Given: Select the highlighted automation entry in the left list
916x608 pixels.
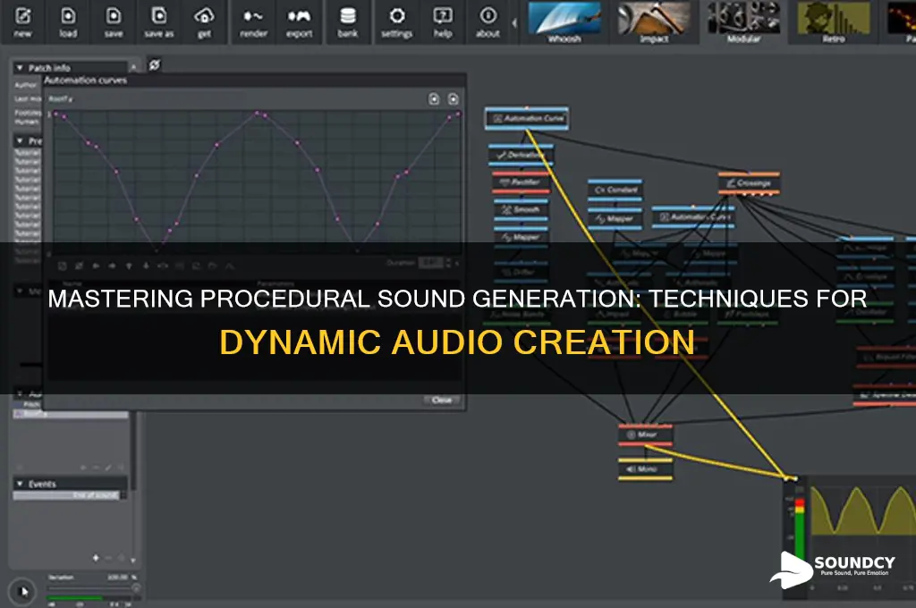Looking at the screenshot, I should point(71,414).
